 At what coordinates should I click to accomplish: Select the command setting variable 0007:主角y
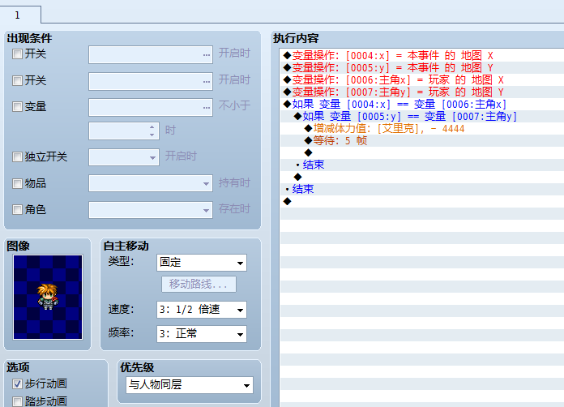(421, 92)
